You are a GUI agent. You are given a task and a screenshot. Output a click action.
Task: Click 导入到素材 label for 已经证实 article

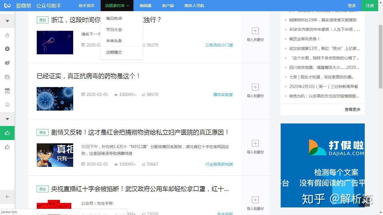tap(255, 96)
